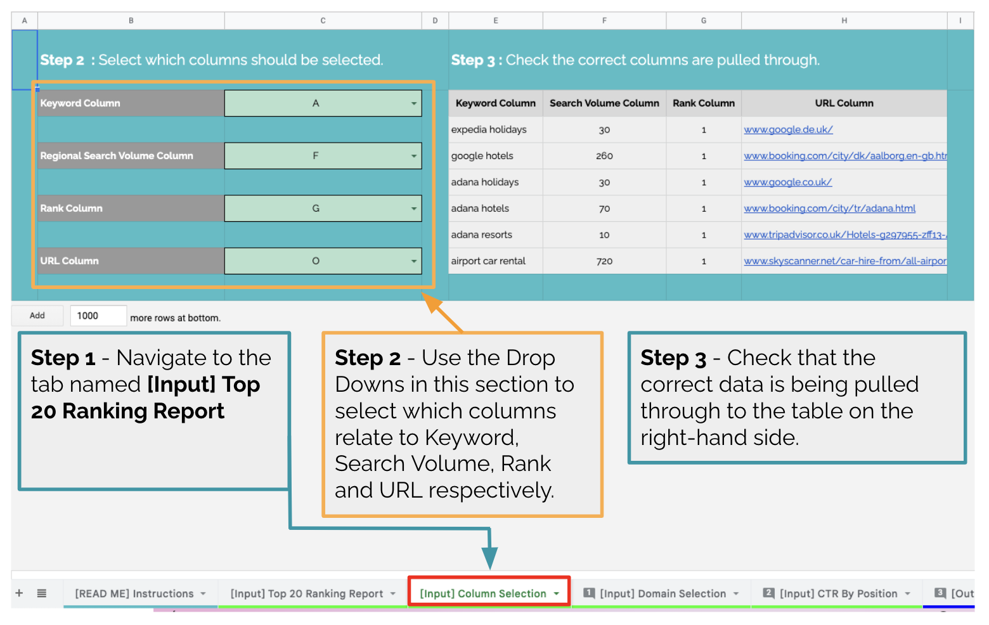Click the Top 20 Ranking Report tab arrow

[393, 594]
